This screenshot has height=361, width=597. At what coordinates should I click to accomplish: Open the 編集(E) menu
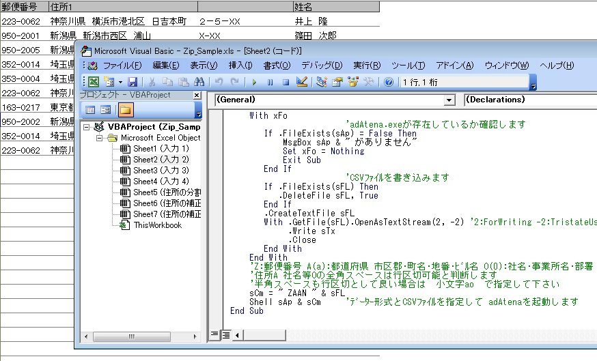pyautogui.click(x=165, y=66)
